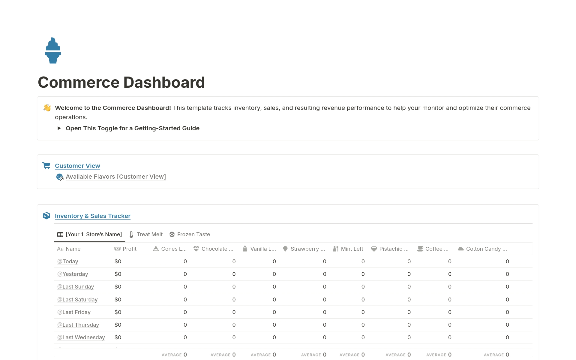The width and height of the screenshot is (576, 360).
Task: Open the Strawberry column header menu
Action: click(x=307, y=249)
